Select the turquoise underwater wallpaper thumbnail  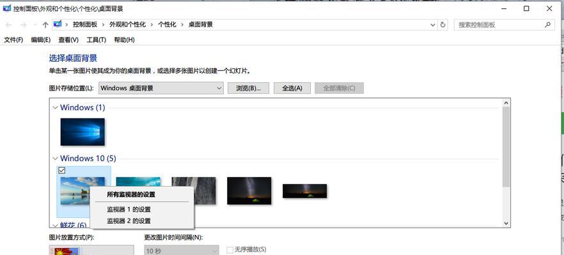click(138, 181)
